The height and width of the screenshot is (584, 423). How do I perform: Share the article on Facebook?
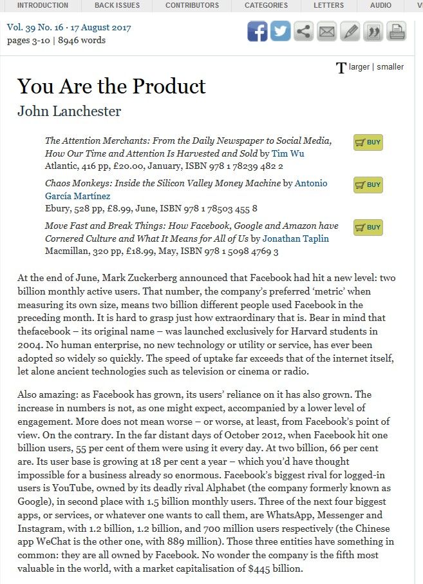(x=258, y=32)
